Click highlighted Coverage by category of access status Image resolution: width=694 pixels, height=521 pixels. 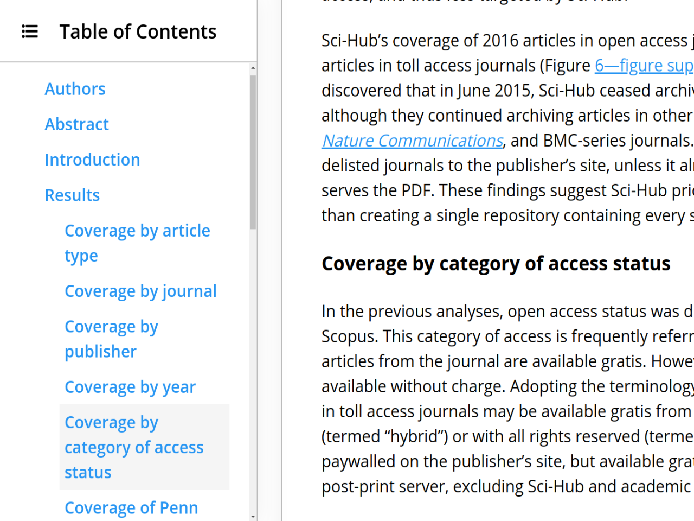[x=144, y=447]
